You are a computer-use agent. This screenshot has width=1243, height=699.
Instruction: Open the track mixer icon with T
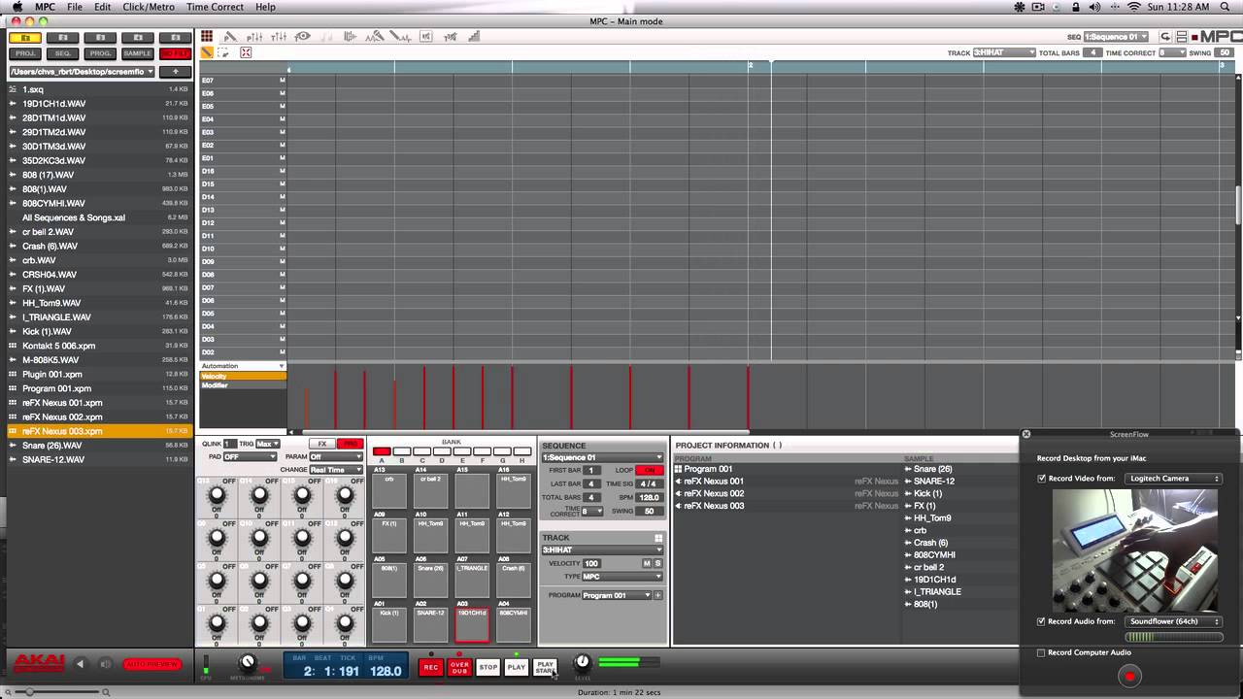[279, 37]
